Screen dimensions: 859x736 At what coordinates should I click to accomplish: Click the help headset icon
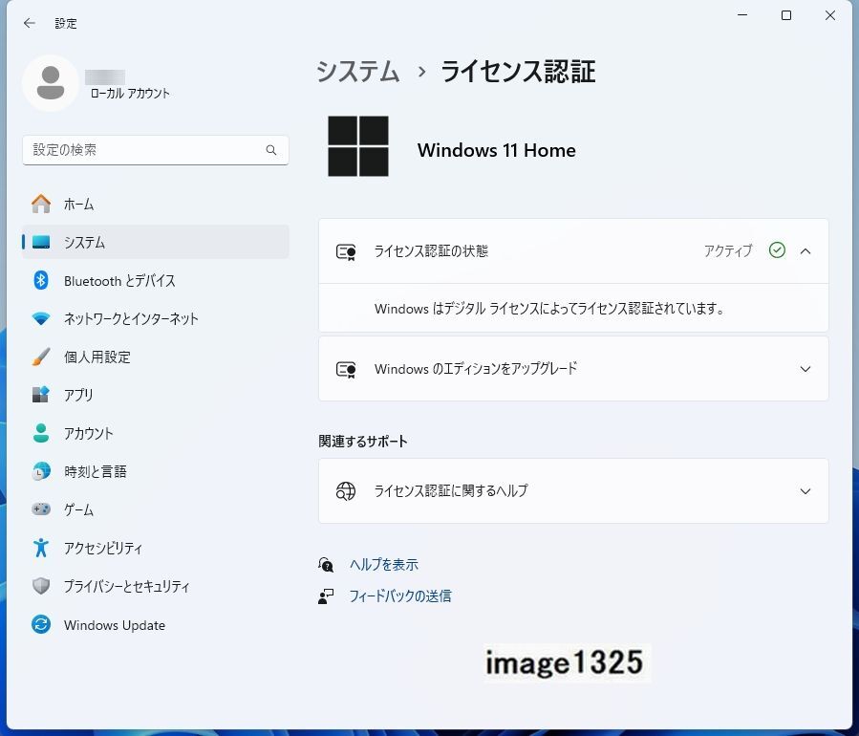point(326,565)
